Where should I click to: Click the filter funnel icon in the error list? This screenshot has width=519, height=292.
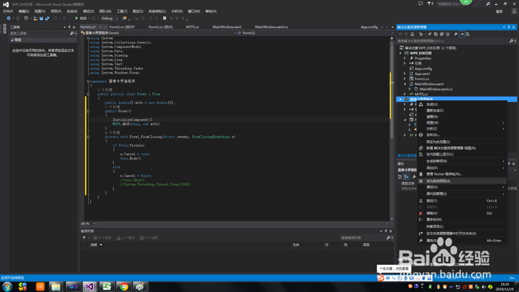84,238
